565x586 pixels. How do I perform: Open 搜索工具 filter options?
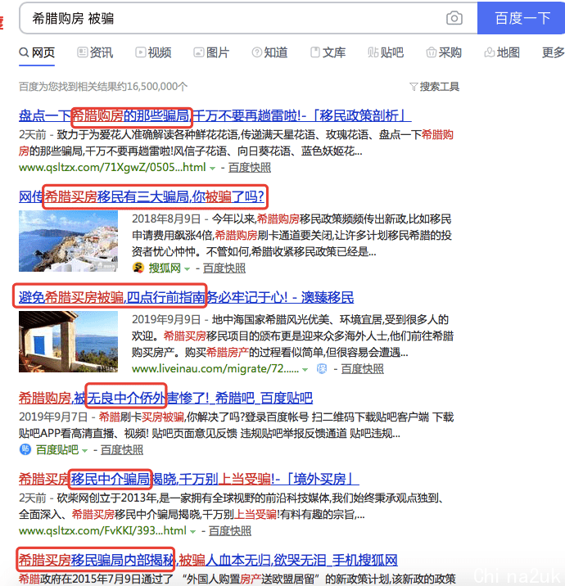point(434,86)
